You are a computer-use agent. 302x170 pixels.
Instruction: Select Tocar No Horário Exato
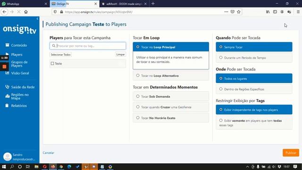171,118
